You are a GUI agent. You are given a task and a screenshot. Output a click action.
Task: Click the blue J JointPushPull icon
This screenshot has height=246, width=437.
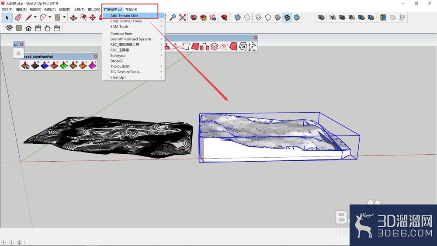45,65
